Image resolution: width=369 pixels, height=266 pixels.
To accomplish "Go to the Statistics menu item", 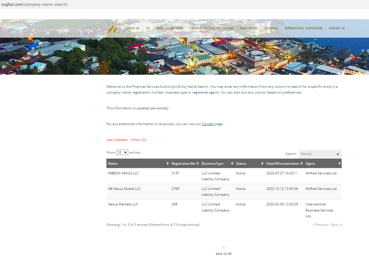I will click(x=271, y=28).
